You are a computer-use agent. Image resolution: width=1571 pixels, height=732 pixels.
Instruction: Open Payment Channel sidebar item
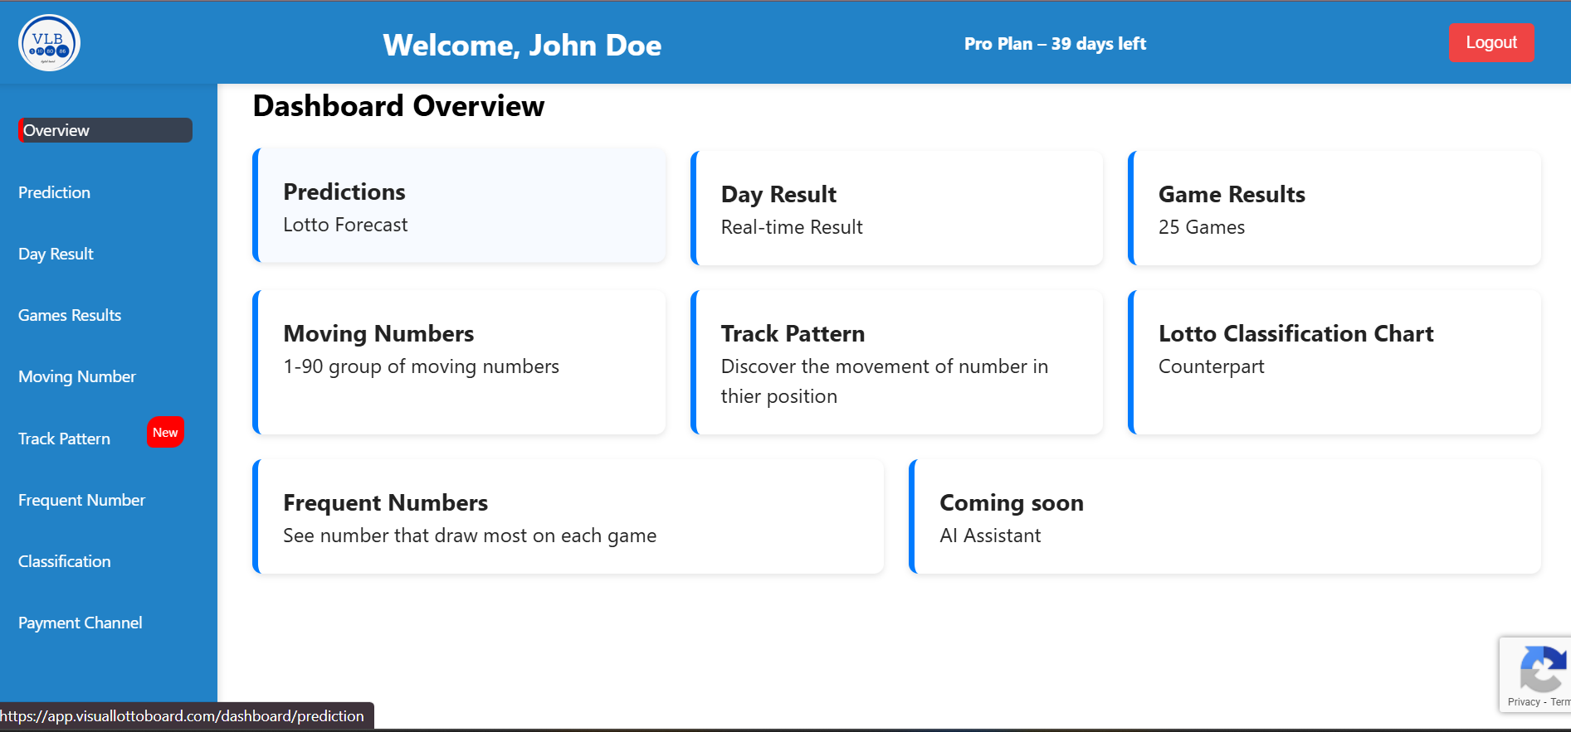click(x=81, y=623)
